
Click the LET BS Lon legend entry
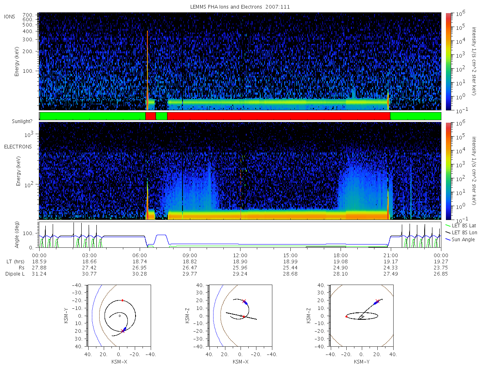tap(461, 233)
